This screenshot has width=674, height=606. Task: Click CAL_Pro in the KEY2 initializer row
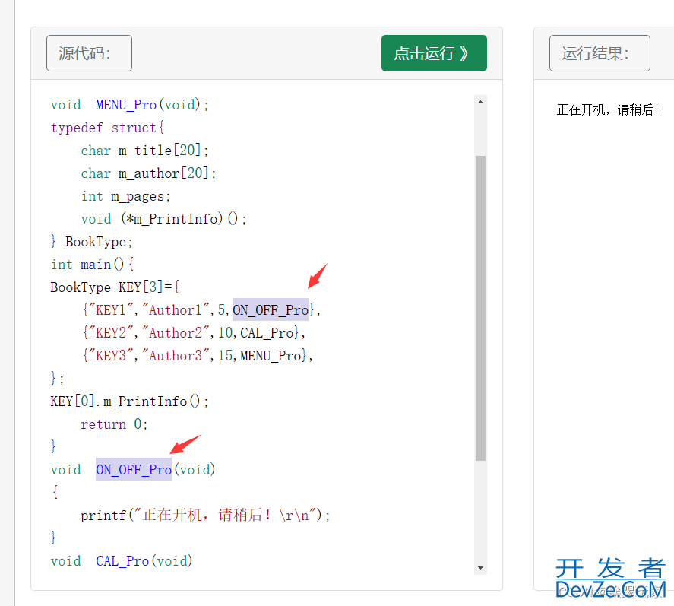(267, 332)
